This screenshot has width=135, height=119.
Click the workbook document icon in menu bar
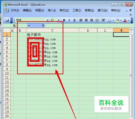[6, 10]
